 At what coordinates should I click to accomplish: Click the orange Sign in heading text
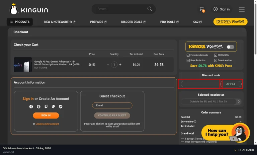pos(28,99)
